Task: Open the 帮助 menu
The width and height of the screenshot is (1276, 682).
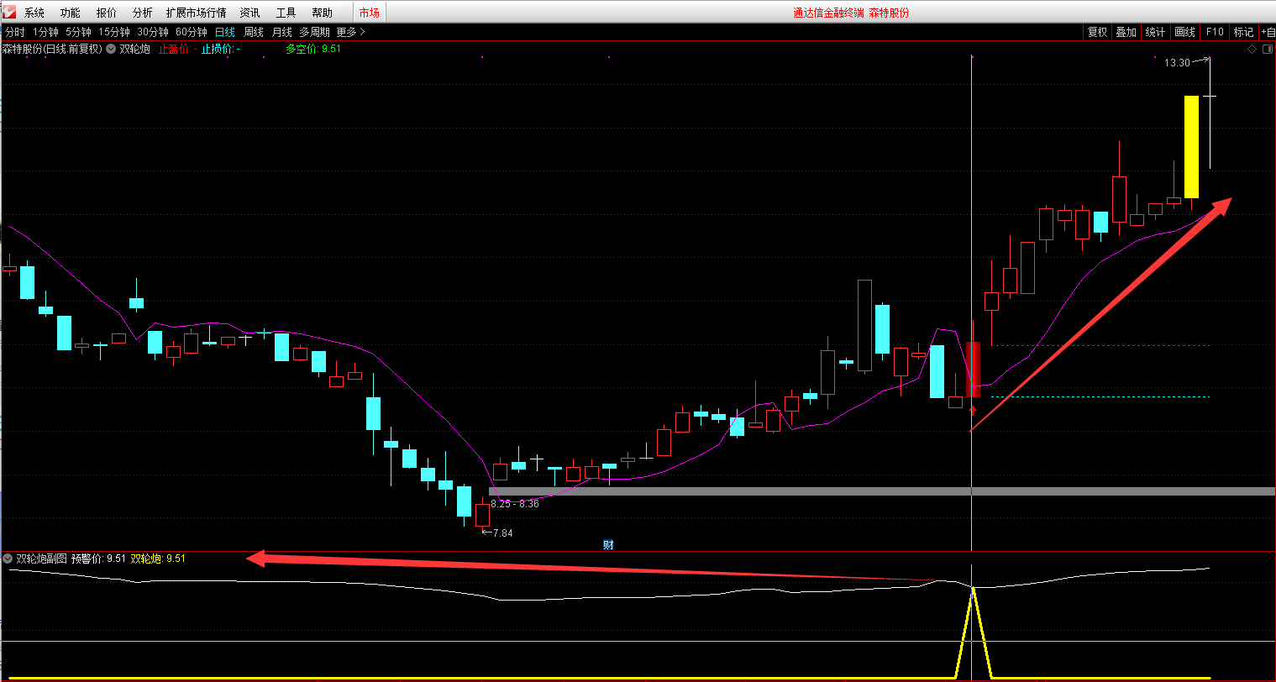Action: 322,13
